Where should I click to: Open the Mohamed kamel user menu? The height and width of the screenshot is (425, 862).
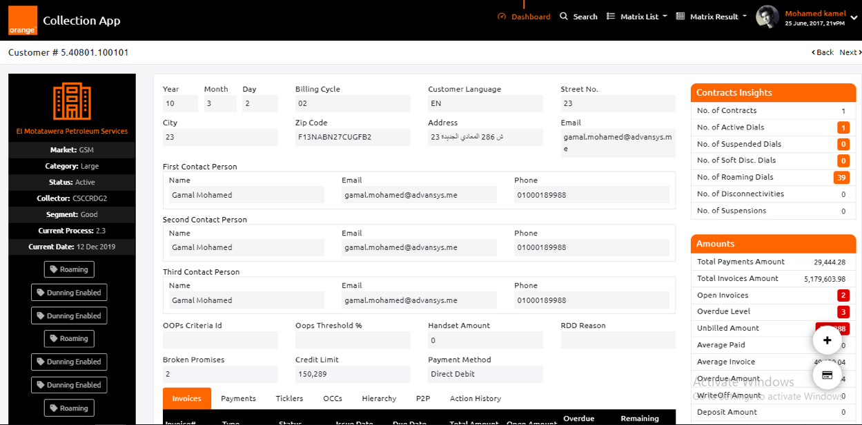pyautogui.click(x=815, y=14)
